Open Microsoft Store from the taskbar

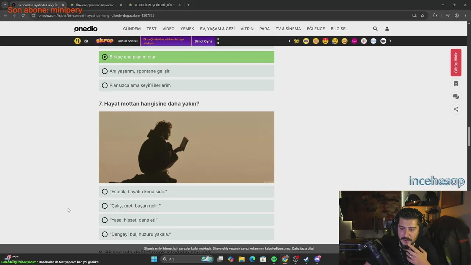tap(263, 259)
